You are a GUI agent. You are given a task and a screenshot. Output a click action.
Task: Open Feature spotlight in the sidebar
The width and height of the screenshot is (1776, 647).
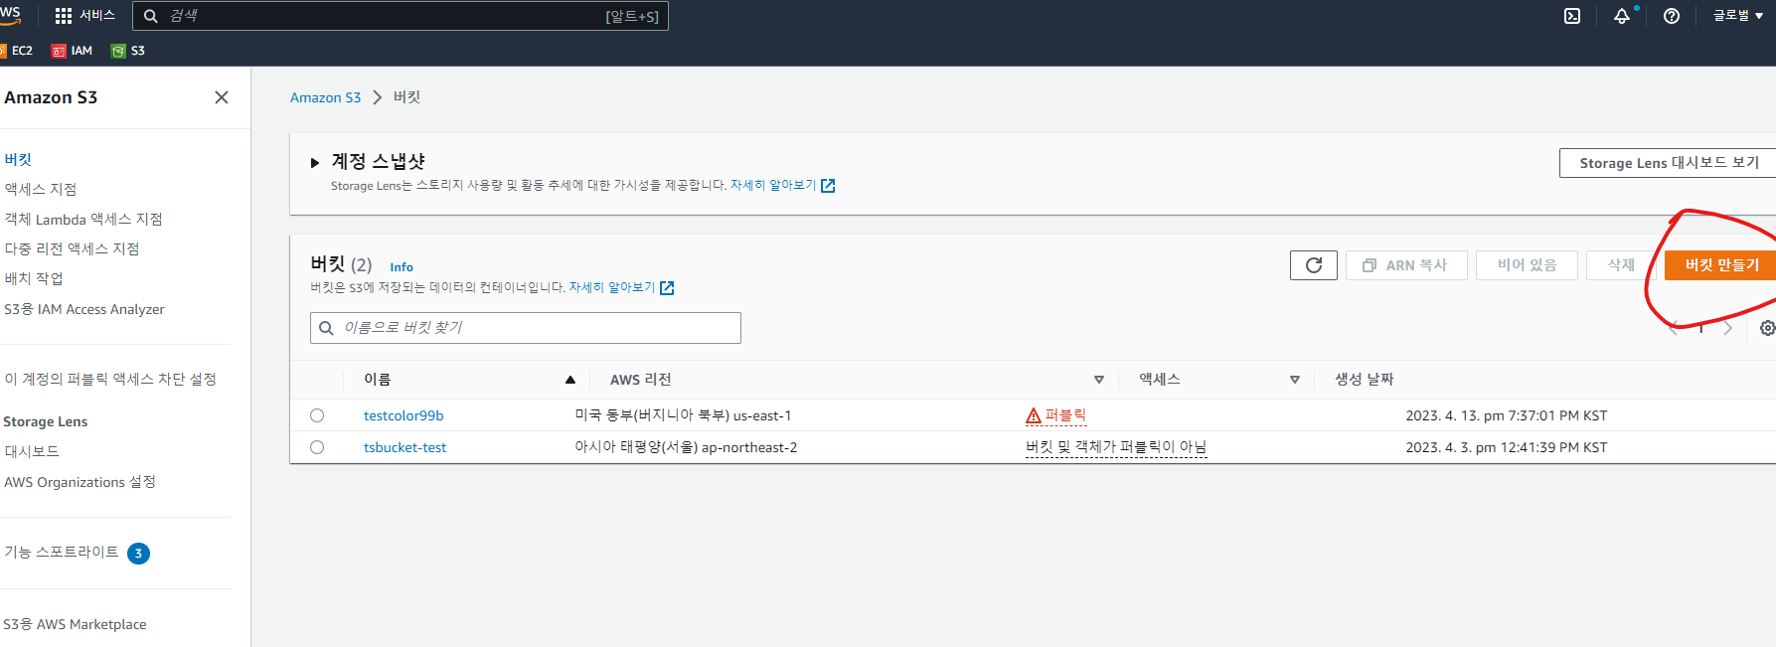pyautogui.click(x=62, y=552)
